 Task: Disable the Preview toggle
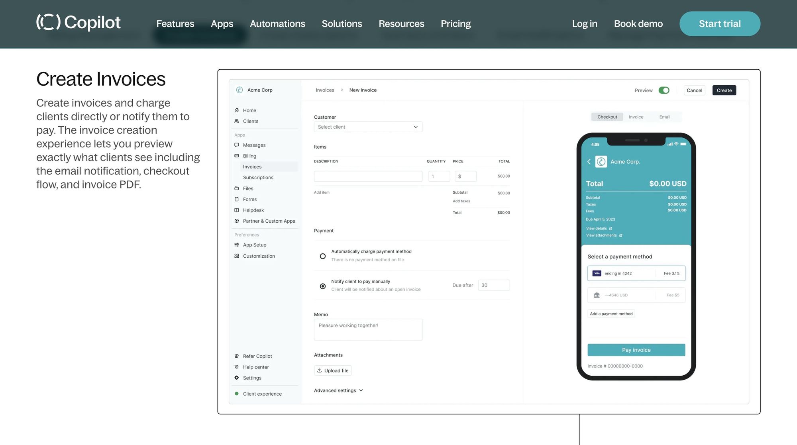(x=664, y=90)
